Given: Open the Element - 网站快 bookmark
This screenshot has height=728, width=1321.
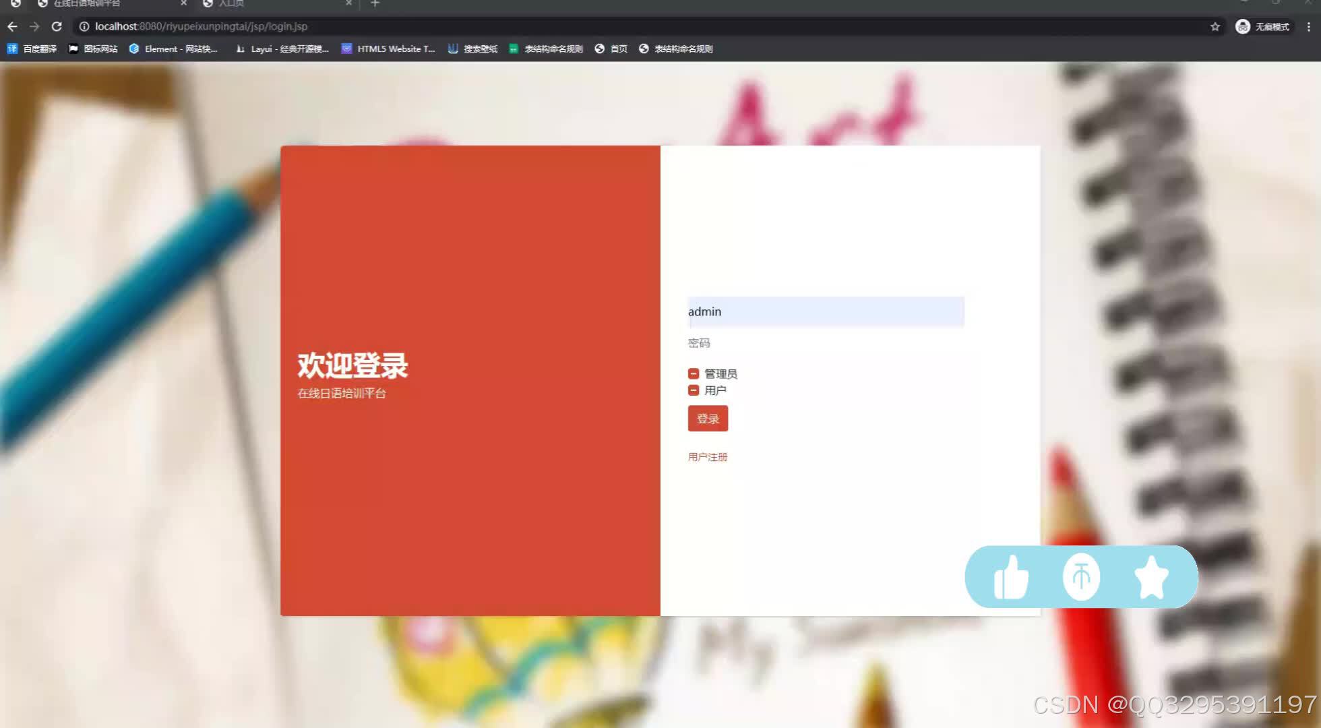Looking at the screenshot, I should tap(173, 49).
